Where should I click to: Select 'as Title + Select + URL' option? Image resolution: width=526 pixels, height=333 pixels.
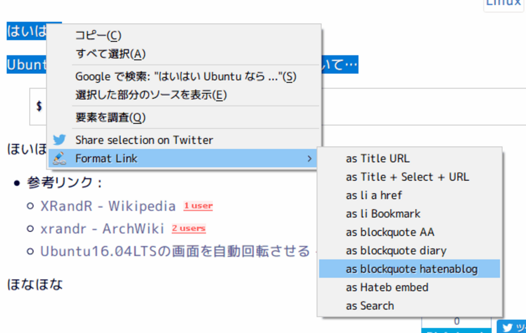pyautogui.click(x=407, y=177)
